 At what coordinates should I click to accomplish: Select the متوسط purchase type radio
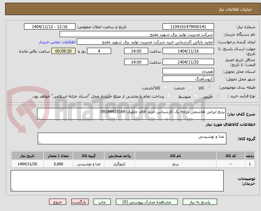[196, 96]
